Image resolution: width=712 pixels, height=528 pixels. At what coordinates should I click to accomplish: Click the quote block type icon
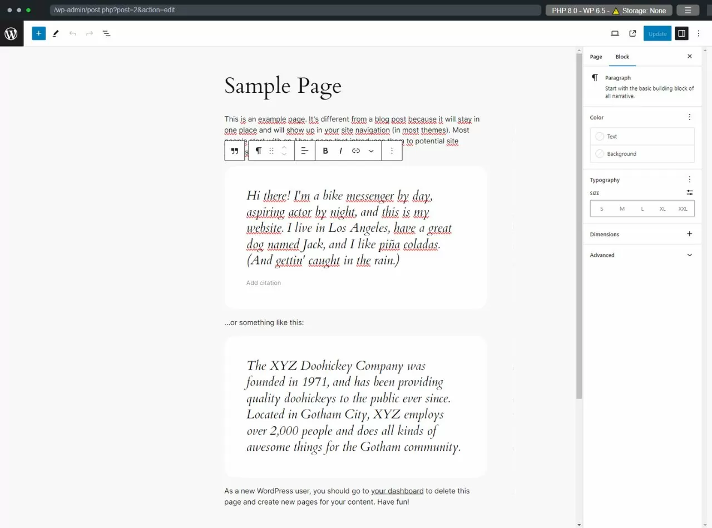click(x=235, y=151)
